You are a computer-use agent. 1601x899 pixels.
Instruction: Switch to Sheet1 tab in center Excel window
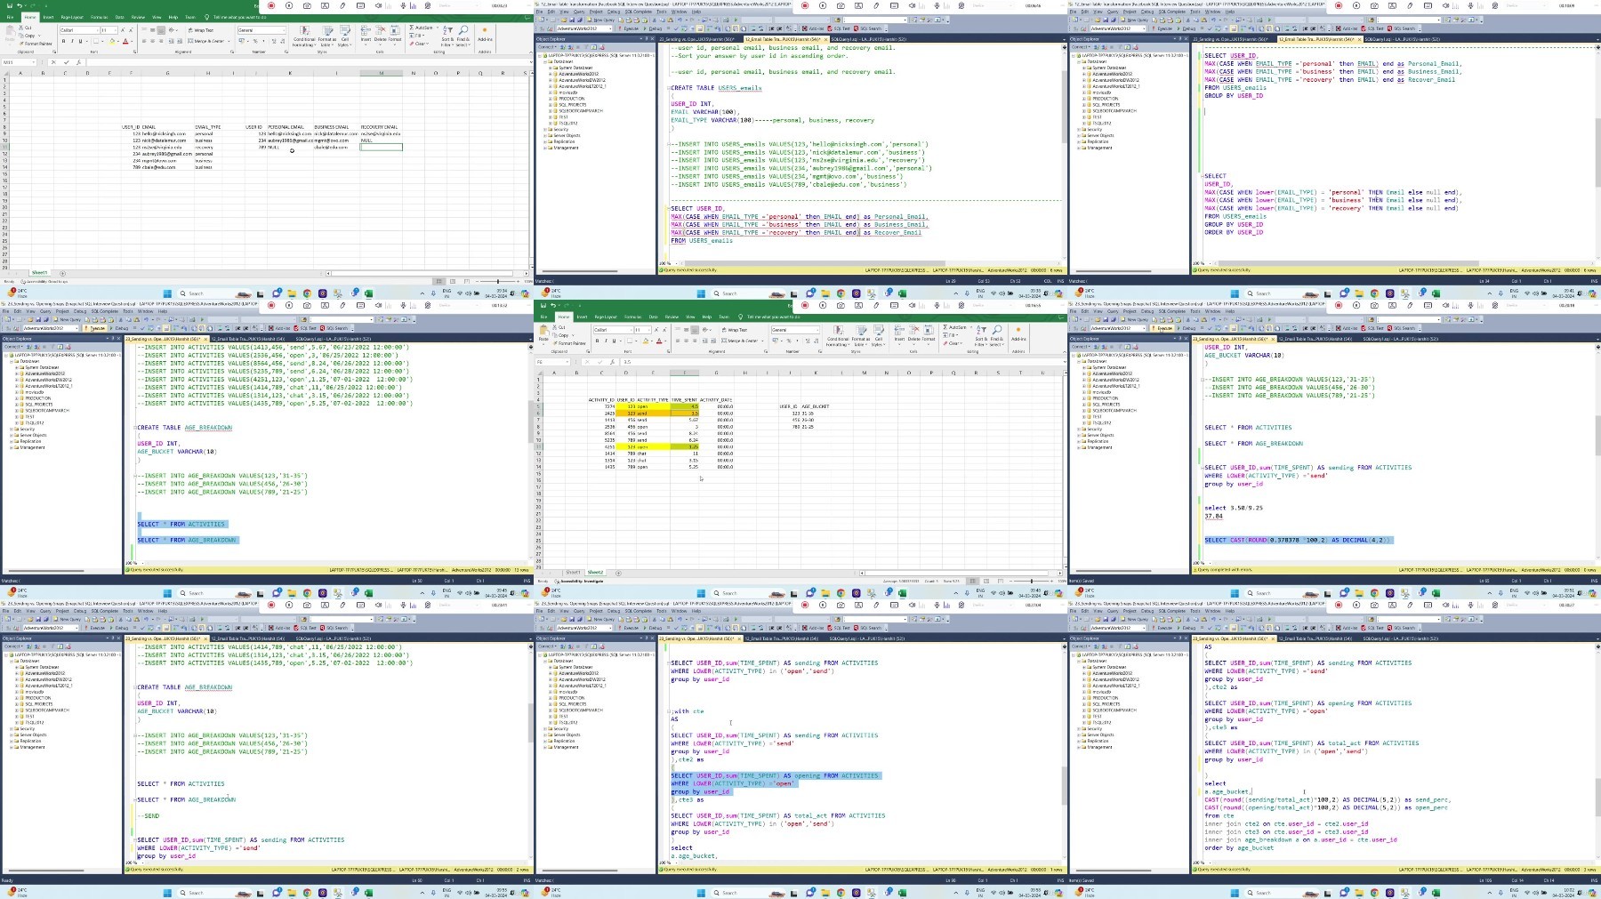(573, 573)
